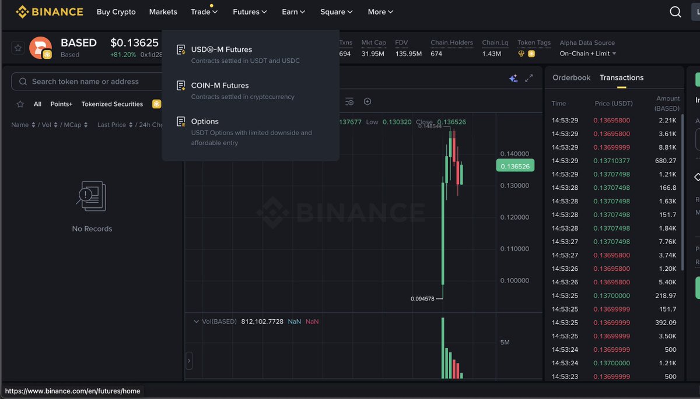The image size is (700, 399).
Task: Switch to the Orderbook tab
Action: (571, 77)
